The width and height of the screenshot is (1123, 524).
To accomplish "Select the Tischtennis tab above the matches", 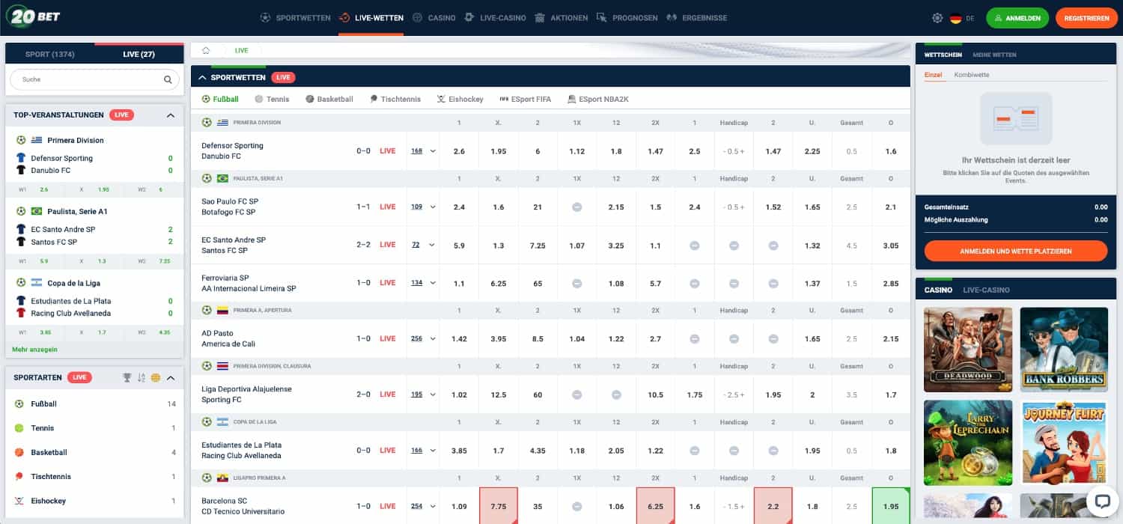I will coord(395,99).
